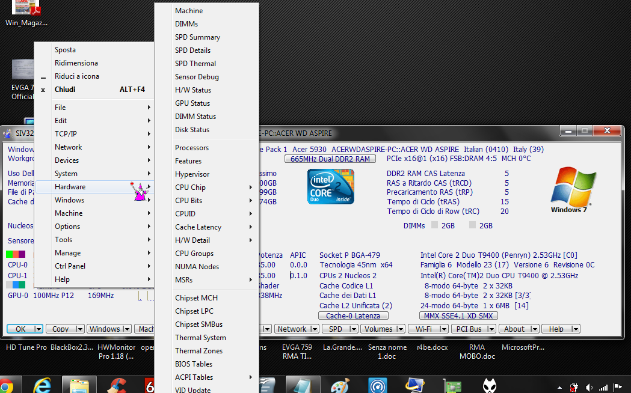The image size is (631, 393).
Task: Open the PCI Bus button dropdown arrow
Action: pos(491,329)
